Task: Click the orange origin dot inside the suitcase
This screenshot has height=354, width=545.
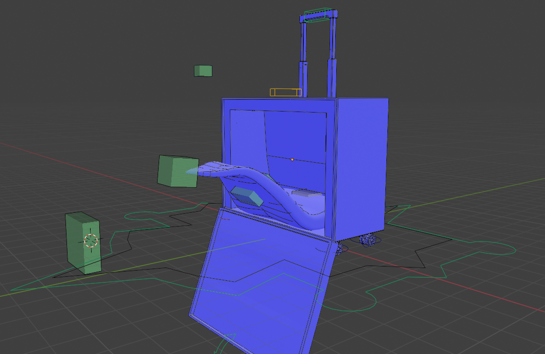Action: tap(292, 160)
